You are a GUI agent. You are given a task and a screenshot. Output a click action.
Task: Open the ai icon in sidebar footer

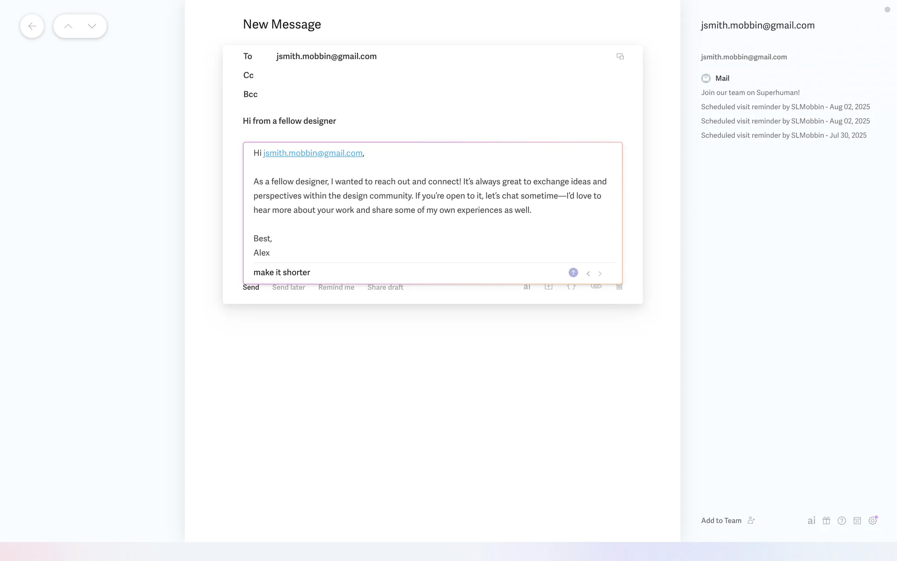(812, 521)
